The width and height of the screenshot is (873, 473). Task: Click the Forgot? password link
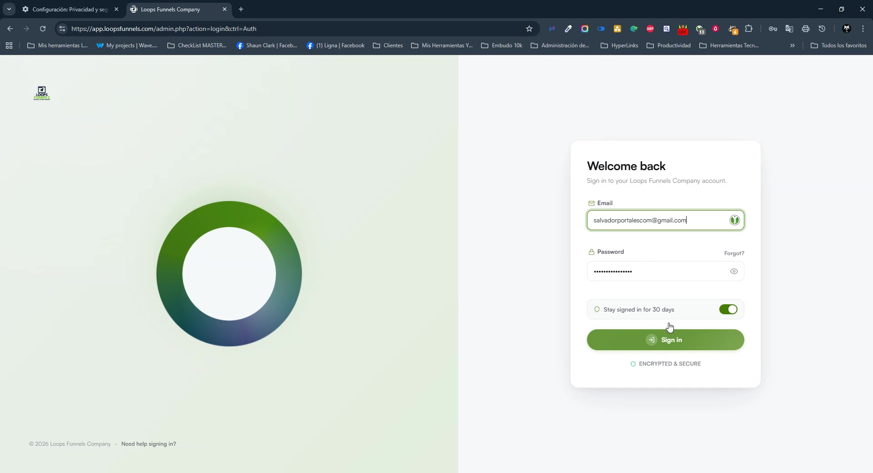(x=734, y=253)
